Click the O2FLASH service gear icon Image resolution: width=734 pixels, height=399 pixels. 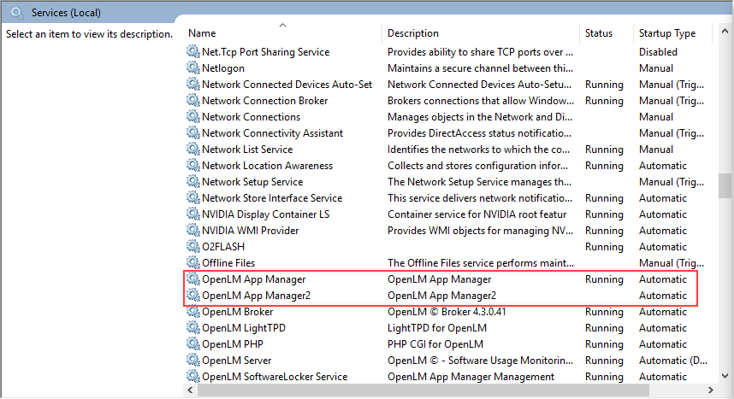point(193,247)
